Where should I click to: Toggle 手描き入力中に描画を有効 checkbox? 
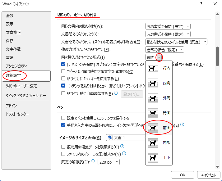pos(63,125)
